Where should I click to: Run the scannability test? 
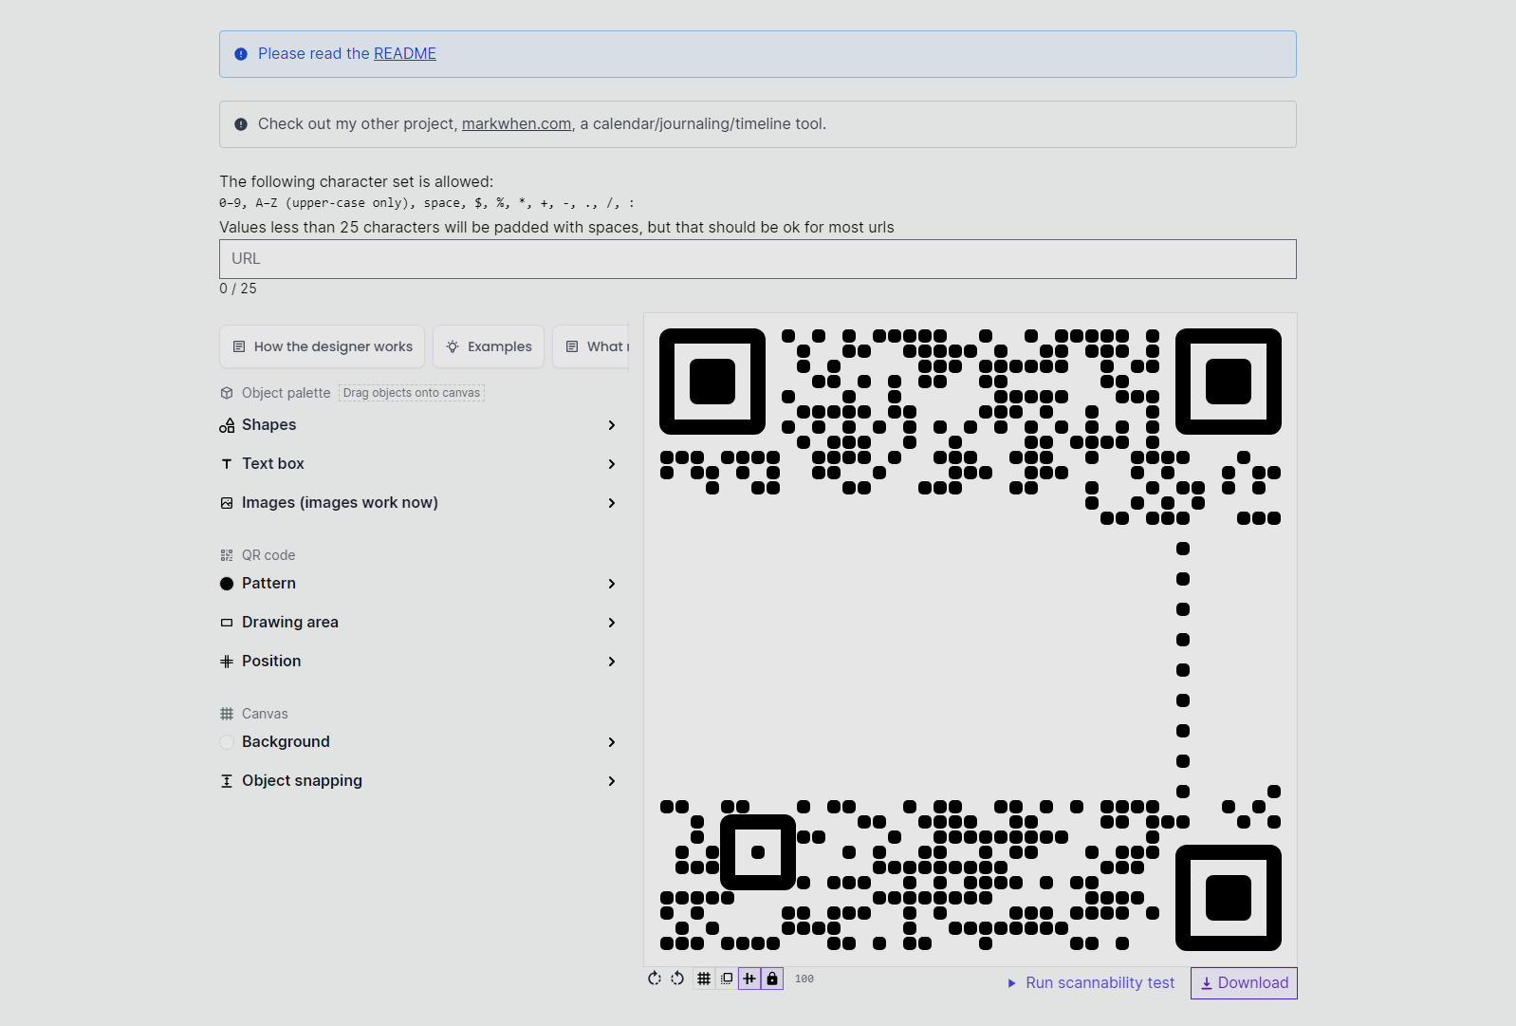tap(1091, 983)
